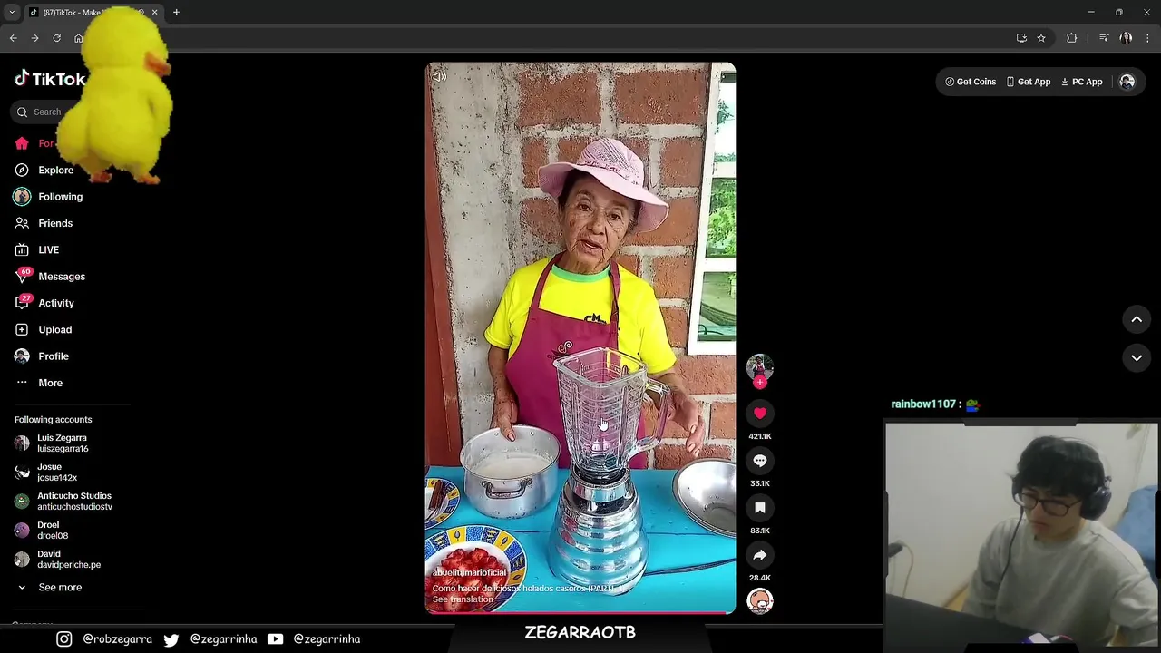Click the home icon for For You
1161x653 pixels.
coord(22,143)
